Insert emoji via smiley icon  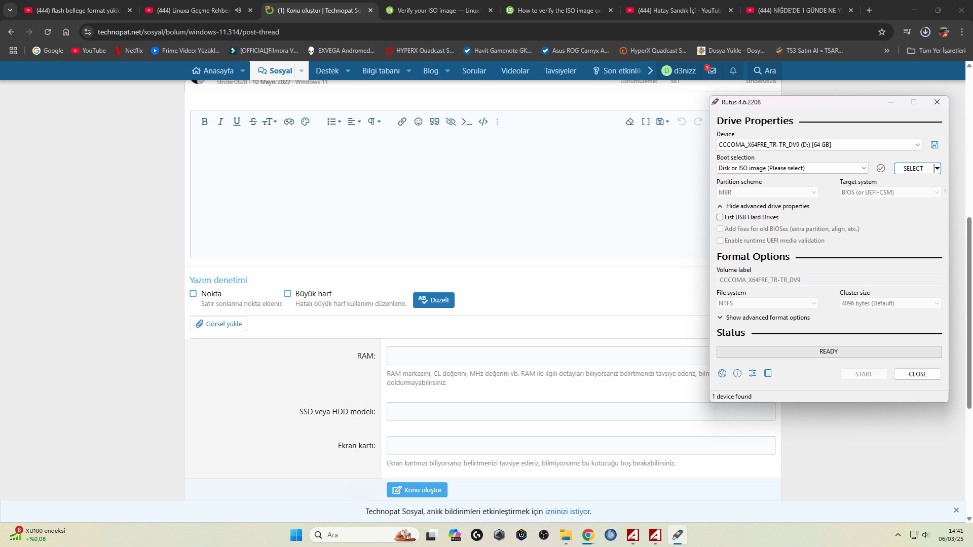[x=418, y=122]
